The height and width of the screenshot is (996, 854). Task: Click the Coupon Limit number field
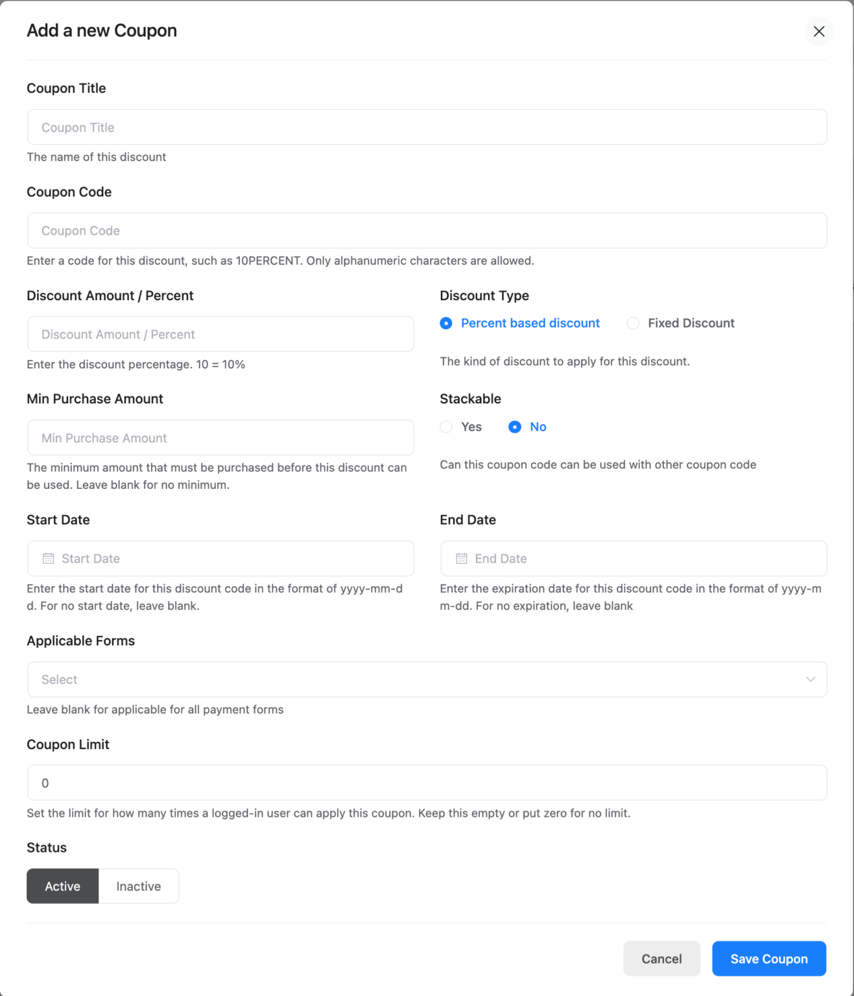coord(427,783)
